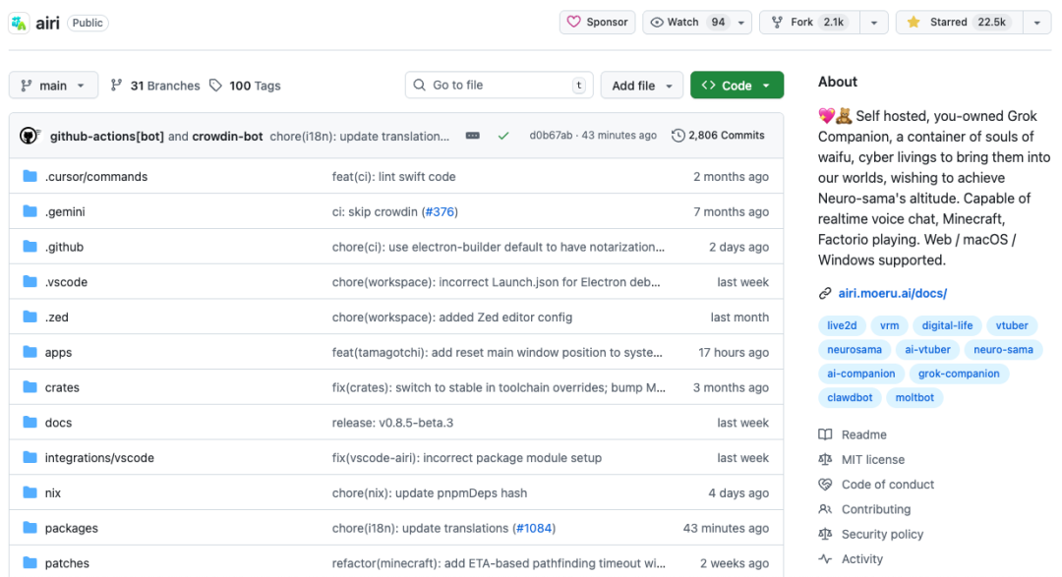Open the main branch selector dropdown
This screenshot has width=1062, height=577.
tap(53, 86)
